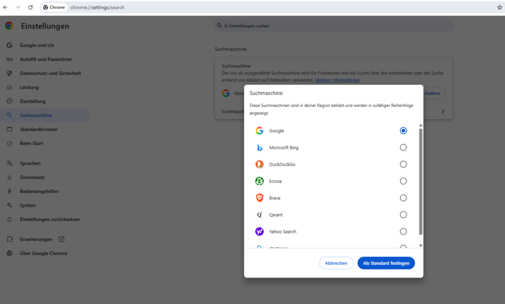This screenshot has width=505, height=304.
Task: Click the DuckDuckGo logo icon
Action: (x=259, y=164)
